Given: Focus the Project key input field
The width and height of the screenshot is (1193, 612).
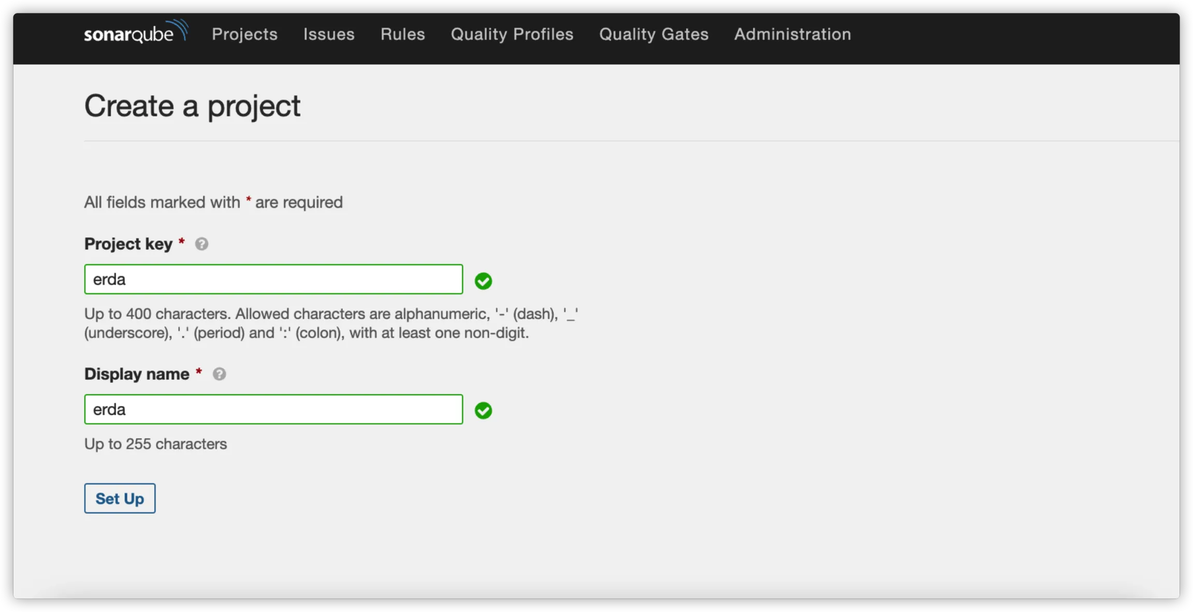Looking at the screenshot, I should (273, 279).
